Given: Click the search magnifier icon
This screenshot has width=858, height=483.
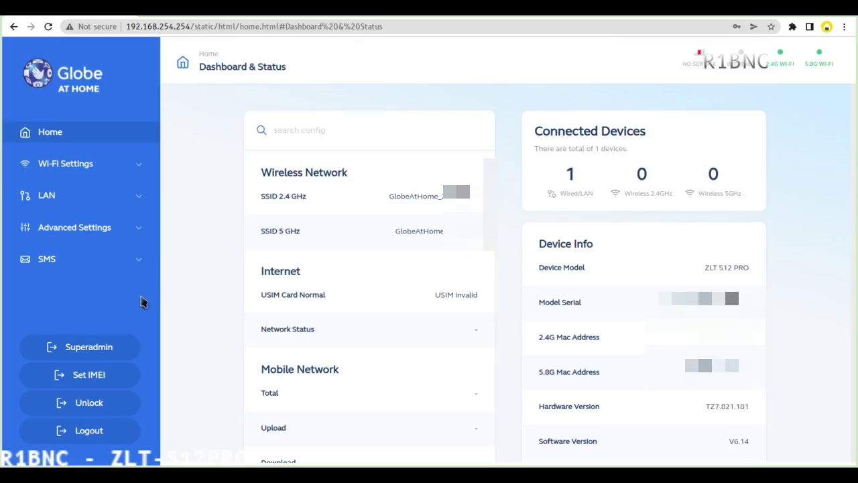Looking at the screenshot, I should (x=261, y=130).
